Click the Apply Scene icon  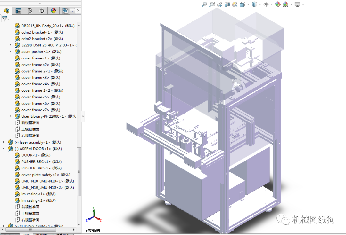[x=285, y=4]
